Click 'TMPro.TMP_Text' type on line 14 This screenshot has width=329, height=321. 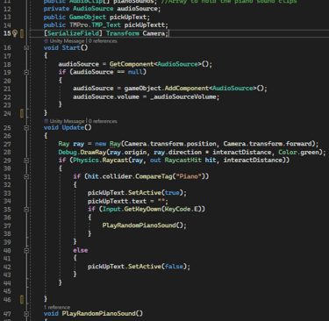tap(95, 25)
